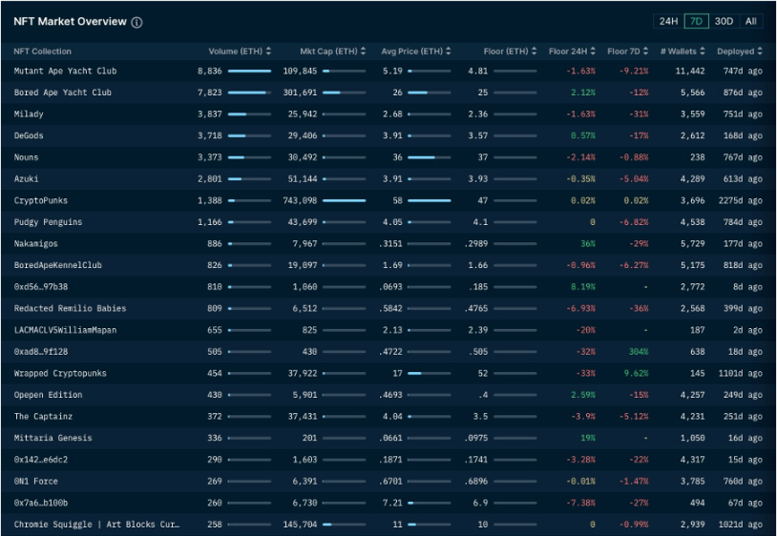The width and height of the screenshot is (777, 536).
Task: Select the All timeframe option
Action: (x=750, y=21)
